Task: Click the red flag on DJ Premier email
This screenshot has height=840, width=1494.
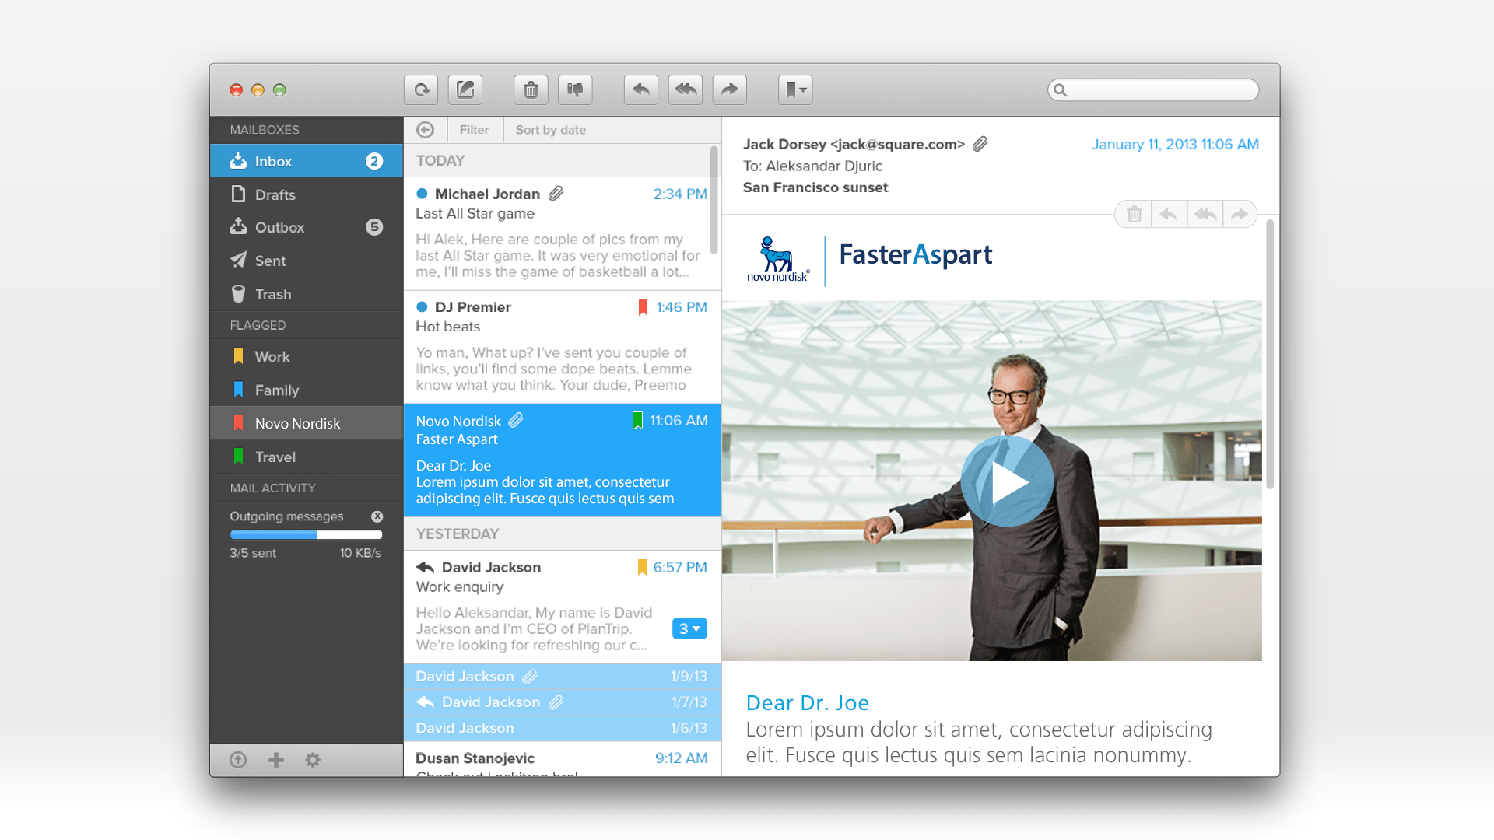Action: [643, 307]
